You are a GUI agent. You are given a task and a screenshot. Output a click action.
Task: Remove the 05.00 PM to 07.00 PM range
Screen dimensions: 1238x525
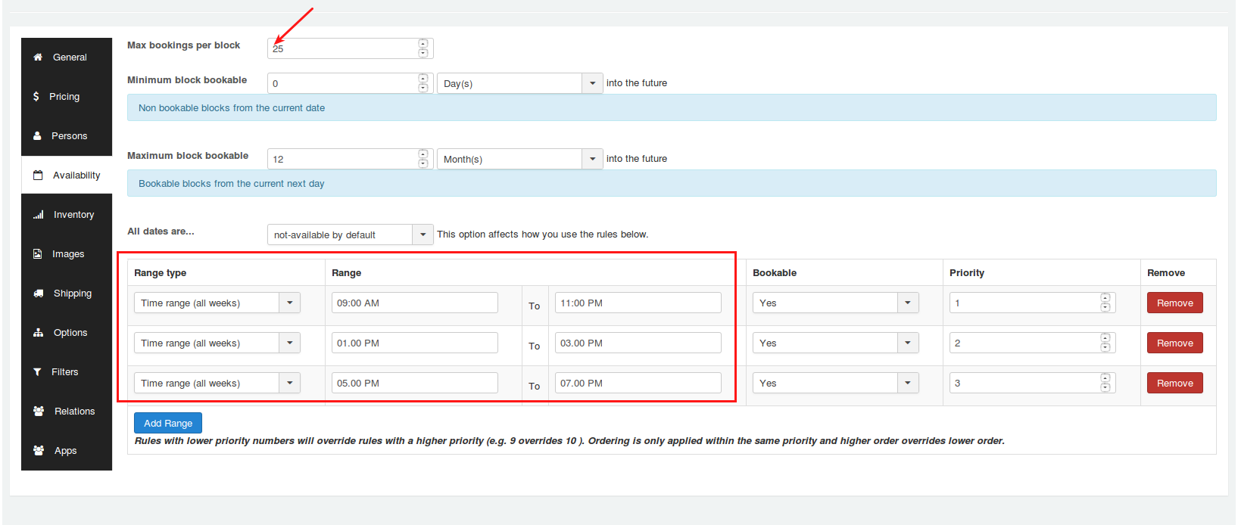point(1174,383)
